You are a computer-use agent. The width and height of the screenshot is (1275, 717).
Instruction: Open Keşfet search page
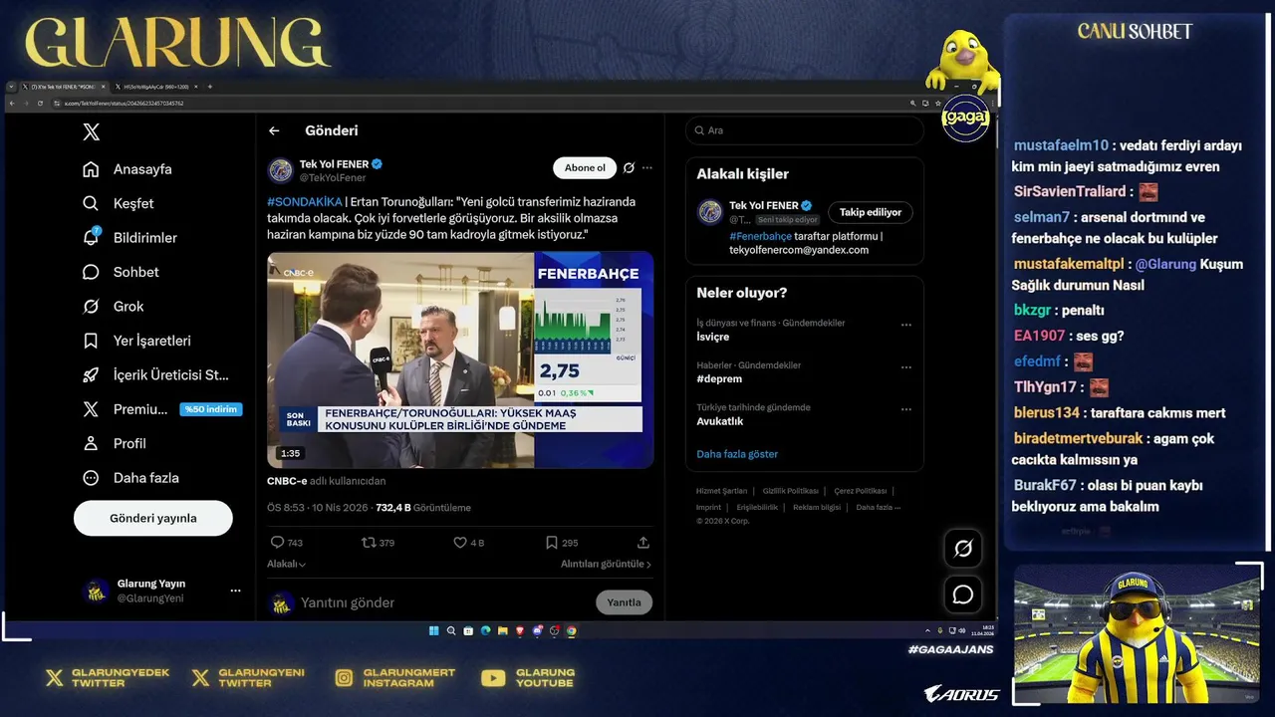tap(119, 203)
